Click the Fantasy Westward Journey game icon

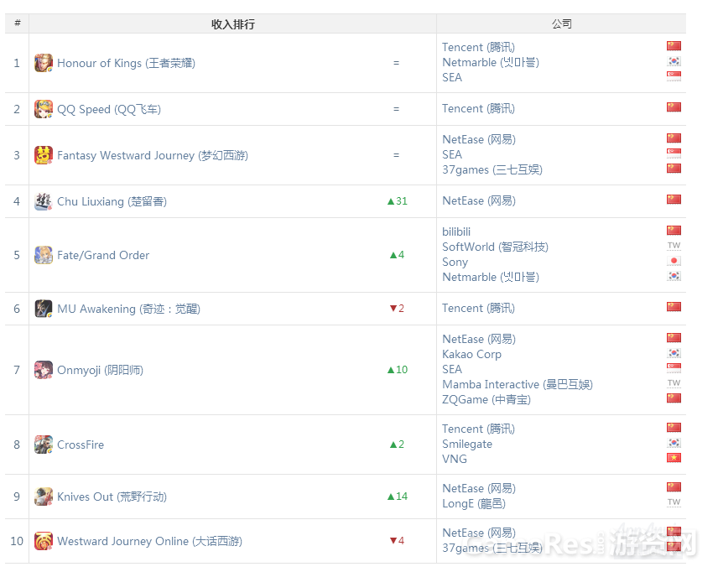pyautogui.click(x=44, y=155)
